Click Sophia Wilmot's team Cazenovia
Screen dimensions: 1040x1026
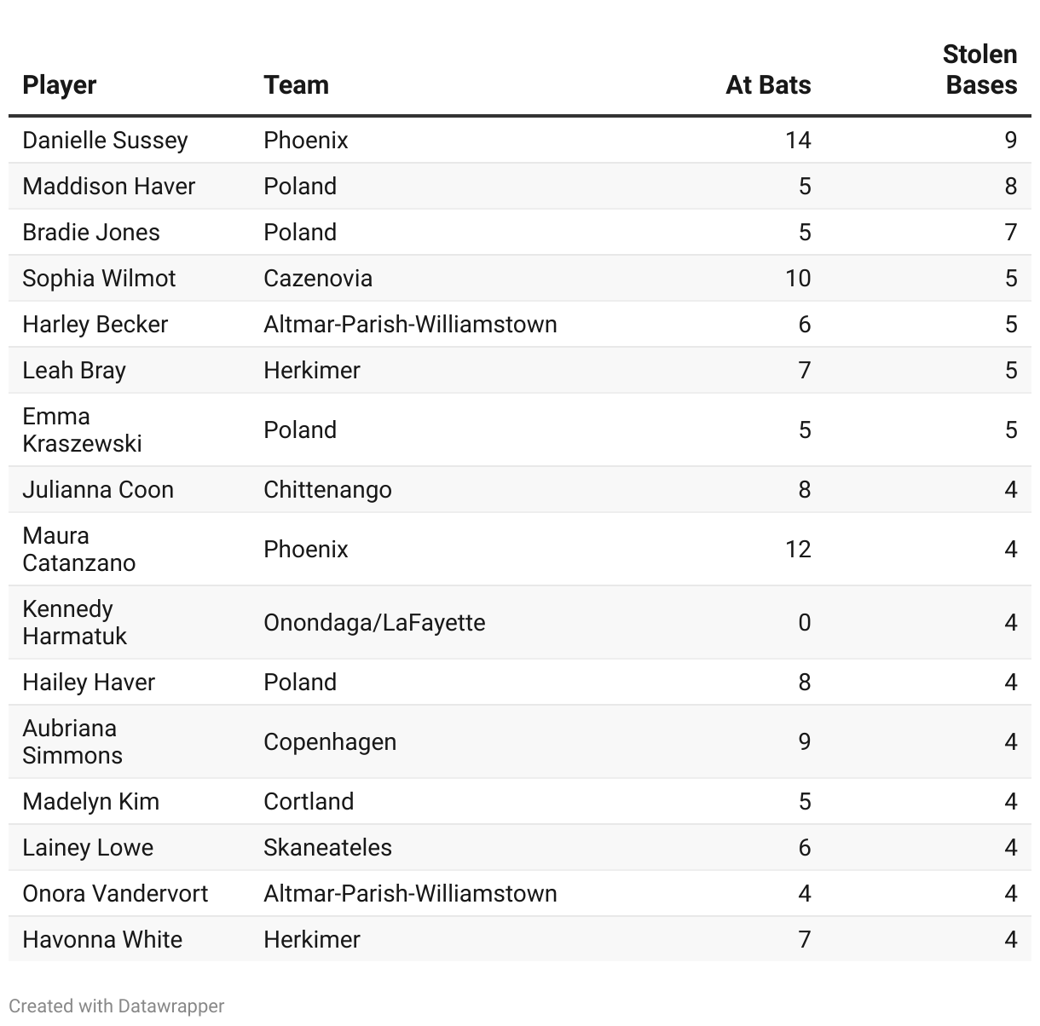tap(317, 278)
